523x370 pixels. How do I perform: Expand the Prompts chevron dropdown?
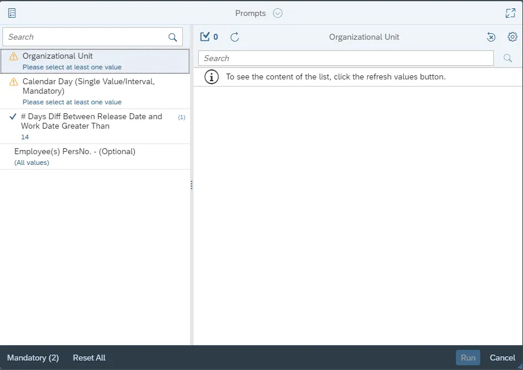[278, 13]
